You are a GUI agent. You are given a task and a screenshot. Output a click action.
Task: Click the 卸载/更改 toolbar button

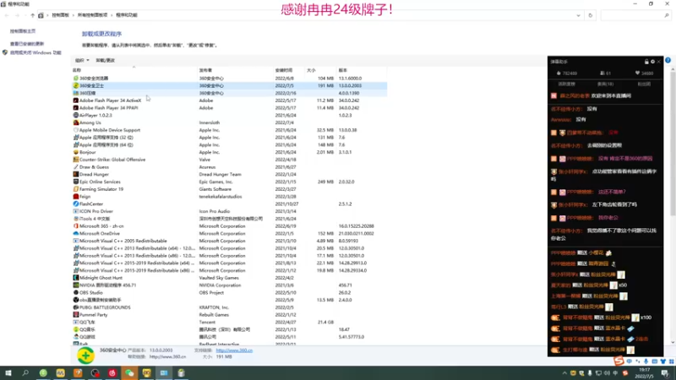[x=105, y=60]
